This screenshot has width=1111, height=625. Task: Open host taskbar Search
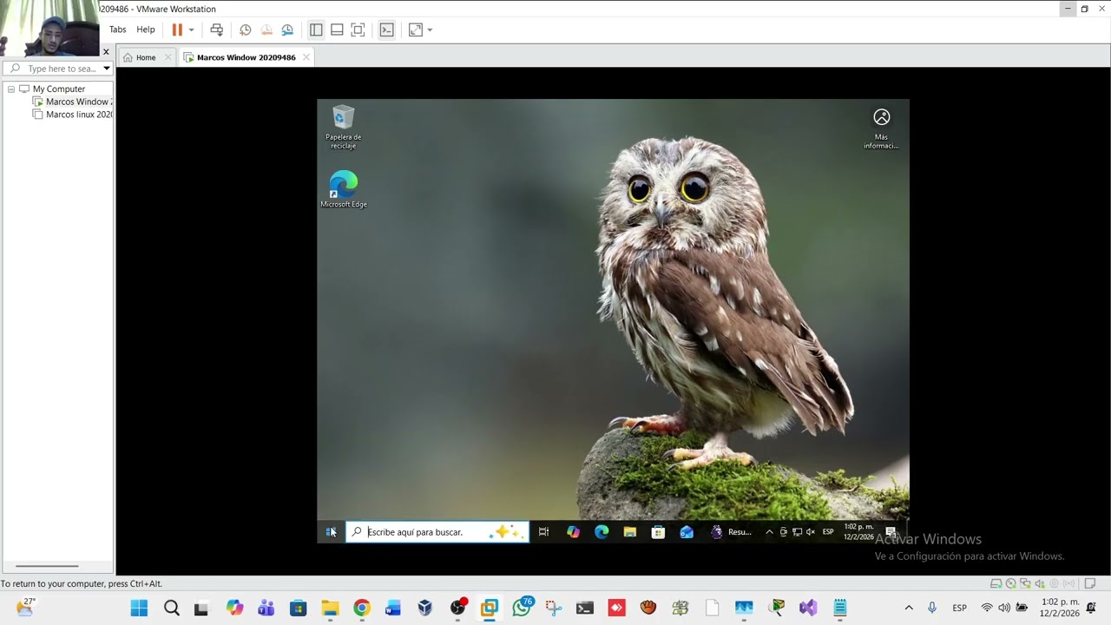(x=172, y=608)
